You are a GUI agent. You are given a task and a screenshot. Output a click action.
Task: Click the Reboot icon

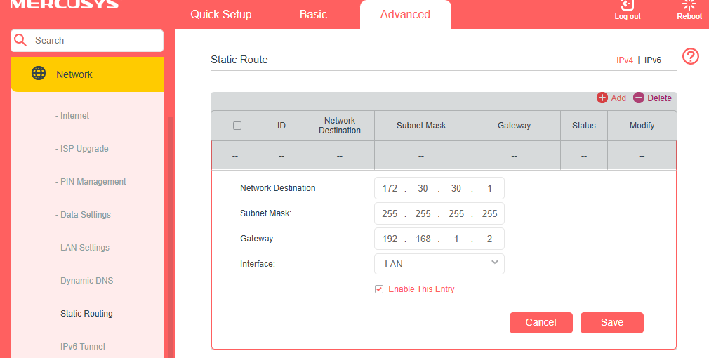689,5
